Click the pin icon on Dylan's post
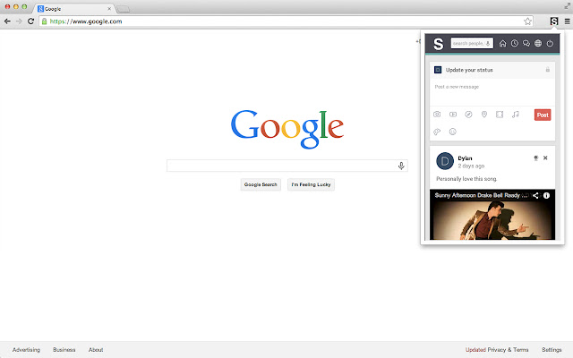Image resolution: width=573 pixels, height=358 pixels. pos(535,158)
